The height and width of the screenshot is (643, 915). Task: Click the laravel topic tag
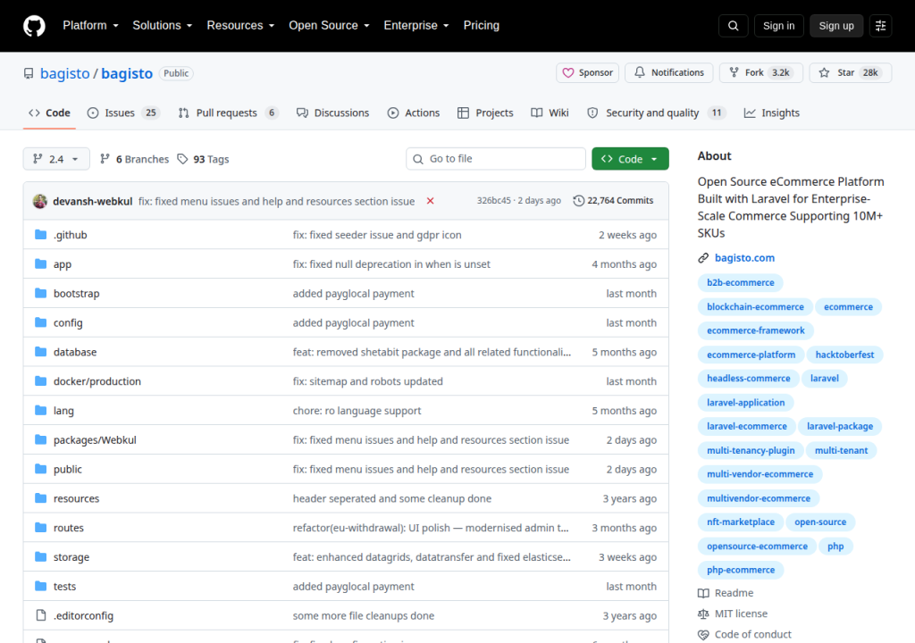pos(824,378)
